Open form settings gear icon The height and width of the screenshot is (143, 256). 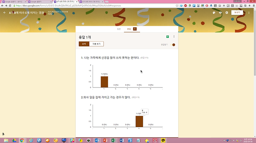click(227, 12)
